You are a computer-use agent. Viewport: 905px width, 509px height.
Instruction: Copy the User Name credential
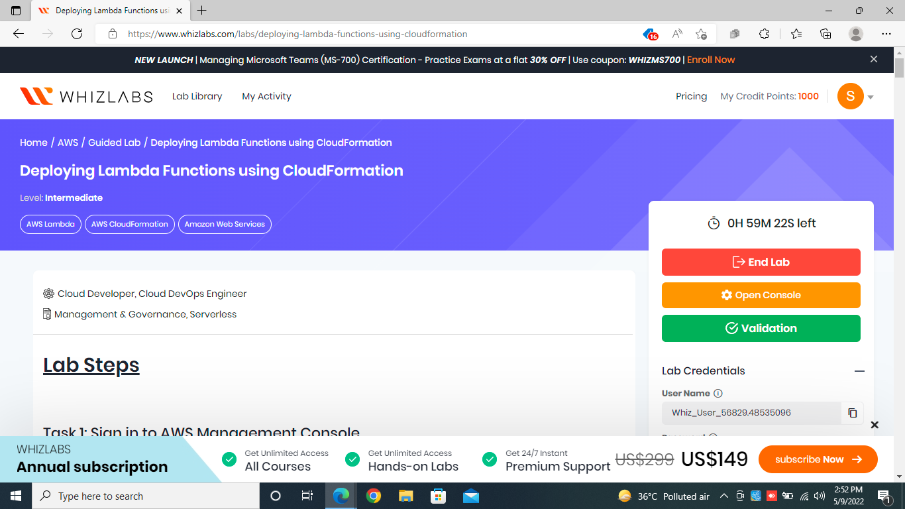[x=852, y=412]
